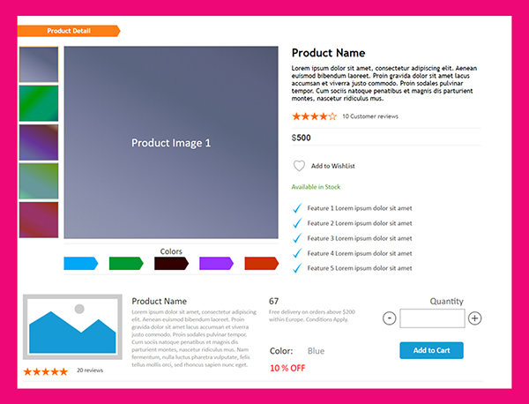Screen dimensions: 529x404
Task: Click the minus quantity button
Action: point(390,318)
